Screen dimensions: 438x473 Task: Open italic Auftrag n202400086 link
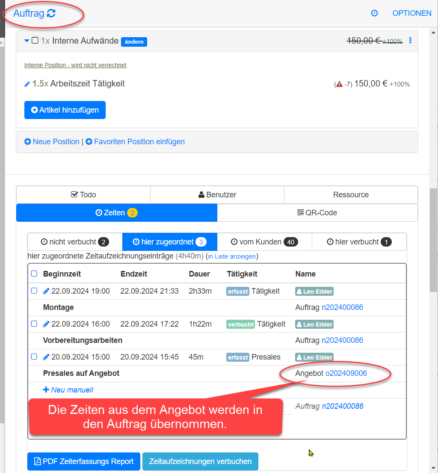tap(343, 406)
